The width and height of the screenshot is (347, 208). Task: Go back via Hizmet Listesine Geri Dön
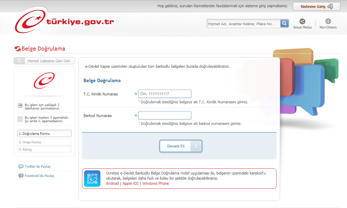[44, 61]
